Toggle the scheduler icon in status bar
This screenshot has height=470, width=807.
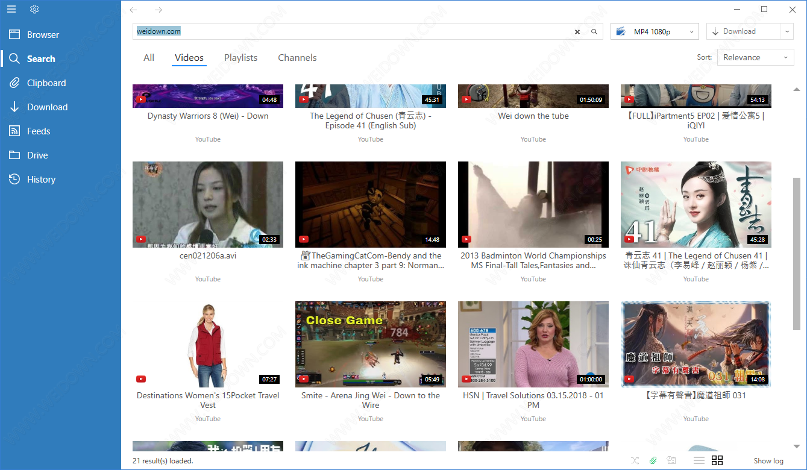[x=671, y=460]
